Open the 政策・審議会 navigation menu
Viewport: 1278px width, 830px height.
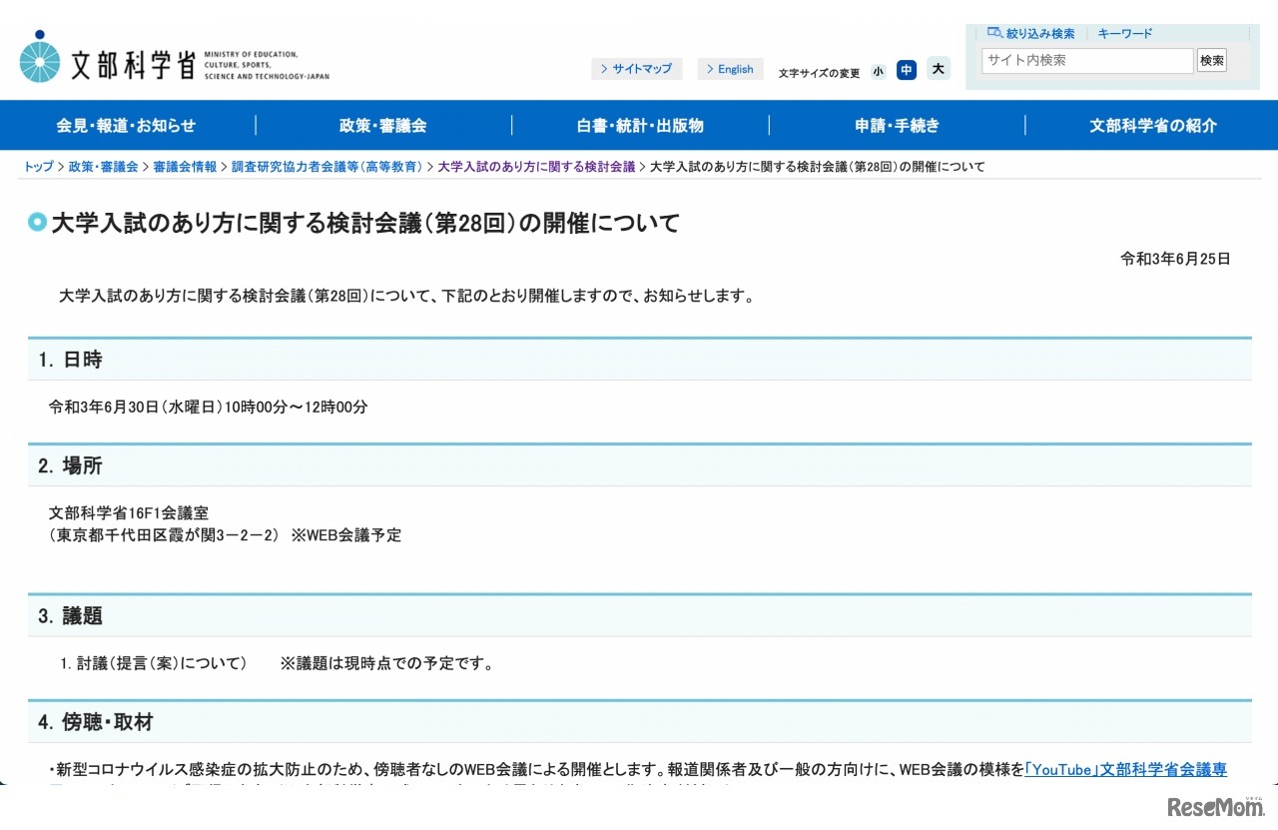(384, 125)
